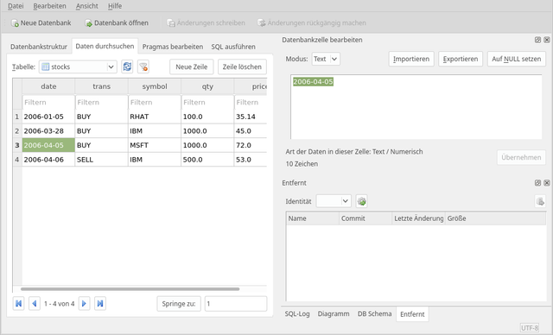Screen dimensions: 553x335
Task: Open the Identität dropdown
Action: coord(334,201)
